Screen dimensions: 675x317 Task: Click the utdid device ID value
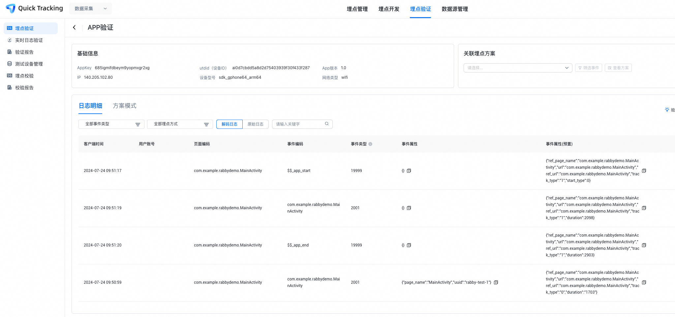coord(271,68)
